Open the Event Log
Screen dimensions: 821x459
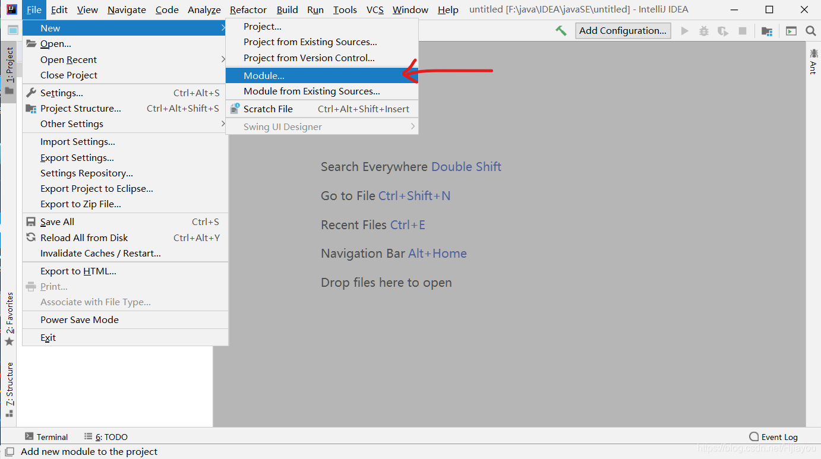tap(773, 437)
